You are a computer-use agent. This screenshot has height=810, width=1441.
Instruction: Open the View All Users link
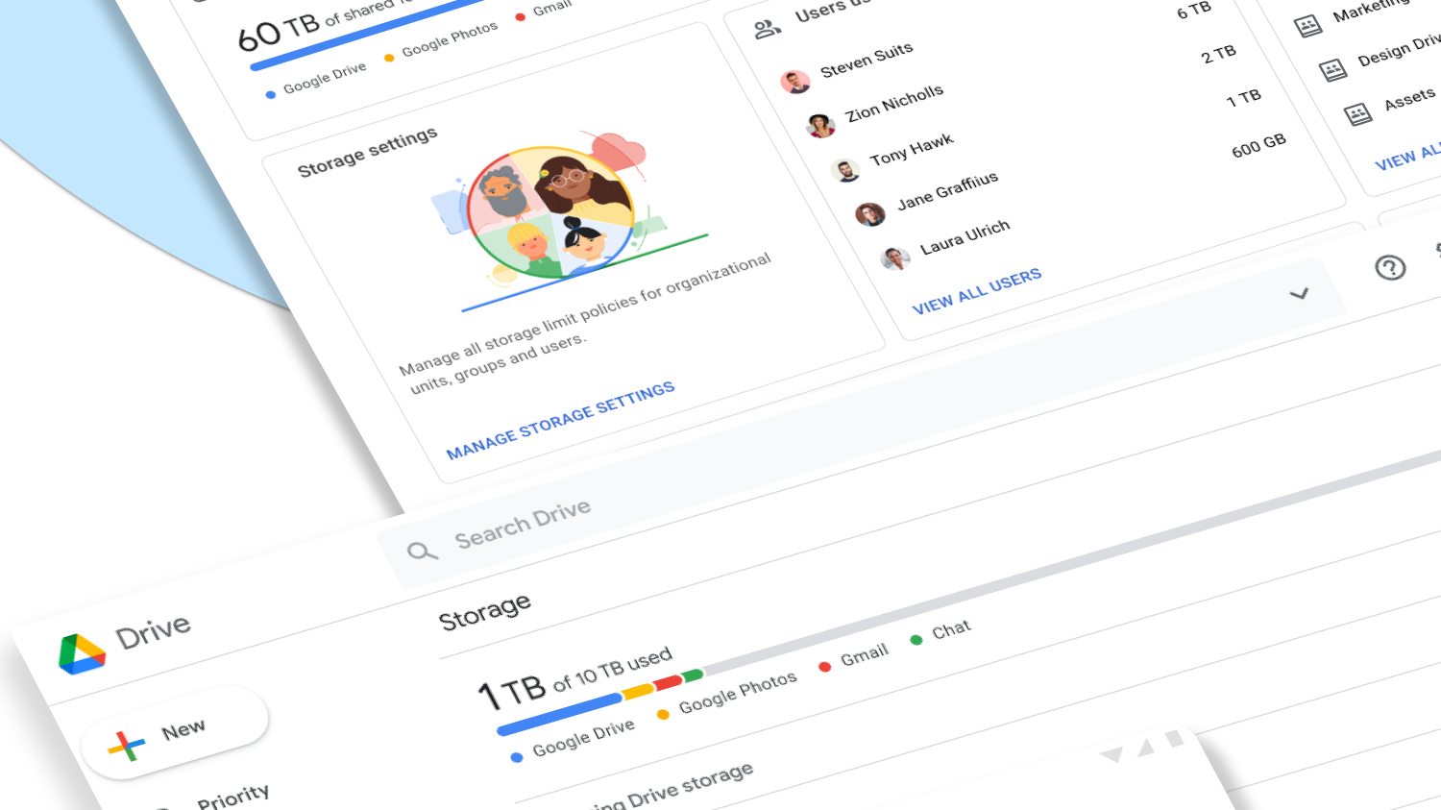(976, 292)
